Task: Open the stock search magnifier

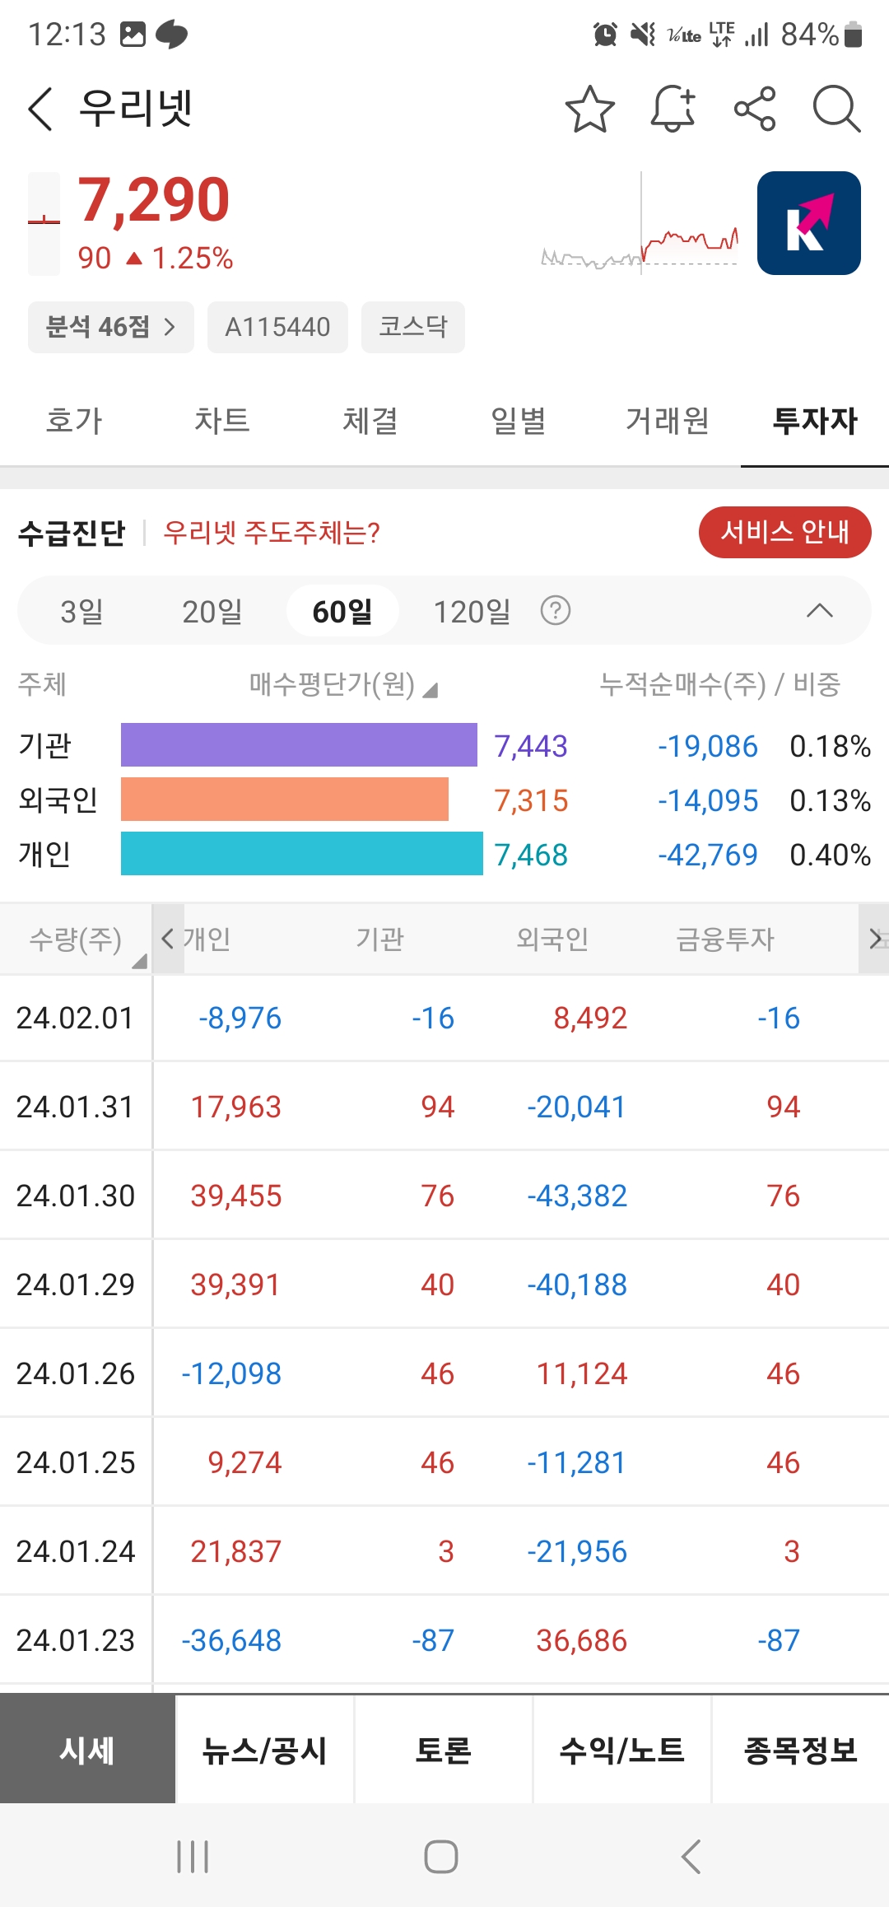Action: coord(836,109)
